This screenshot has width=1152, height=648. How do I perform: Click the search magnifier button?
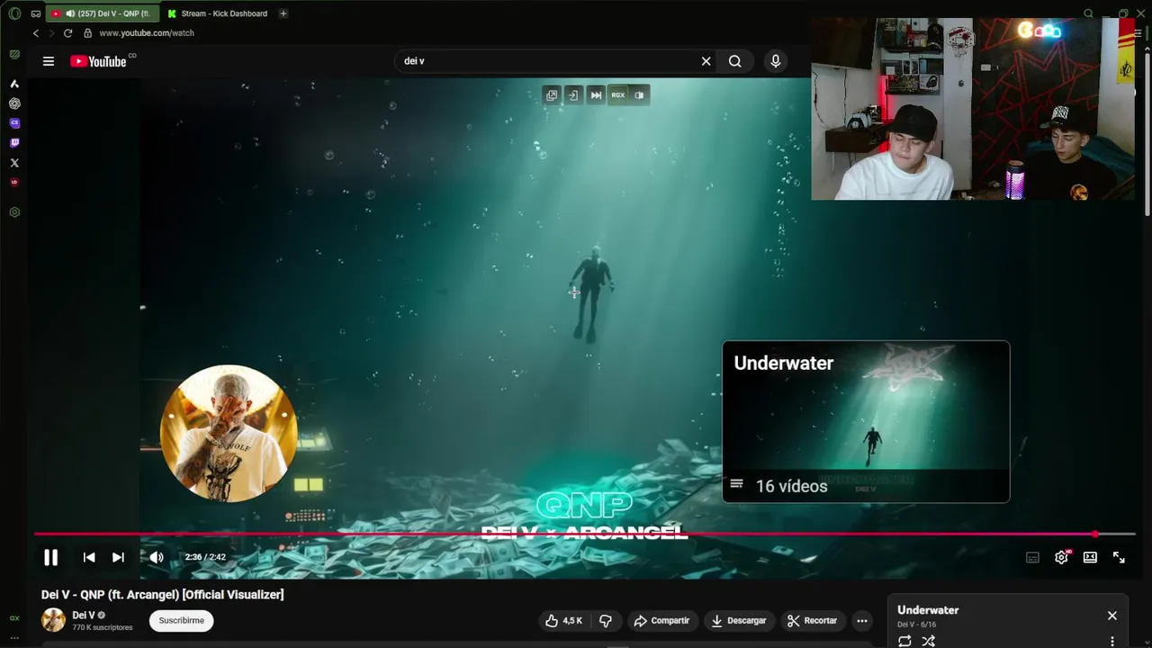click(x=735, y=61)
